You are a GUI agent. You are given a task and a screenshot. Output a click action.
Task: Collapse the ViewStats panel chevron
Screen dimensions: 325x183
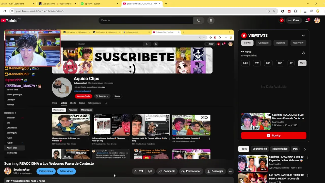pos(303,36)
